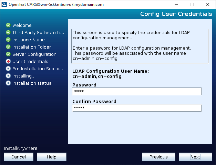Select the User Credentials step label
216x165 pixels.
[x=30, y=61]
